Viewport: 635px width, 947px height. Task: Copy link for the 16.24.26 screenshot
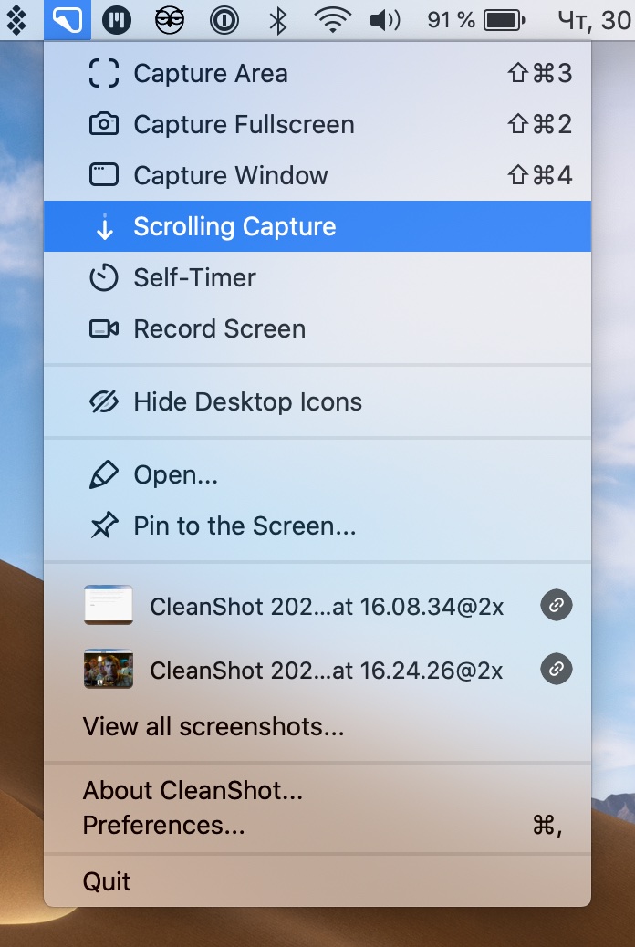(556, 671)
